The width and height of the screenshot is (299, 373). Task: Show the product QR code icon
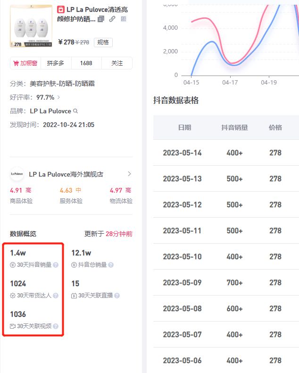[x=124, y=19]
